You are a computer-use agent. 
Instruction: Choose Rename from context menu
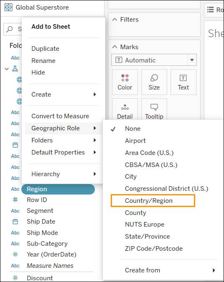tap(43, 61)
